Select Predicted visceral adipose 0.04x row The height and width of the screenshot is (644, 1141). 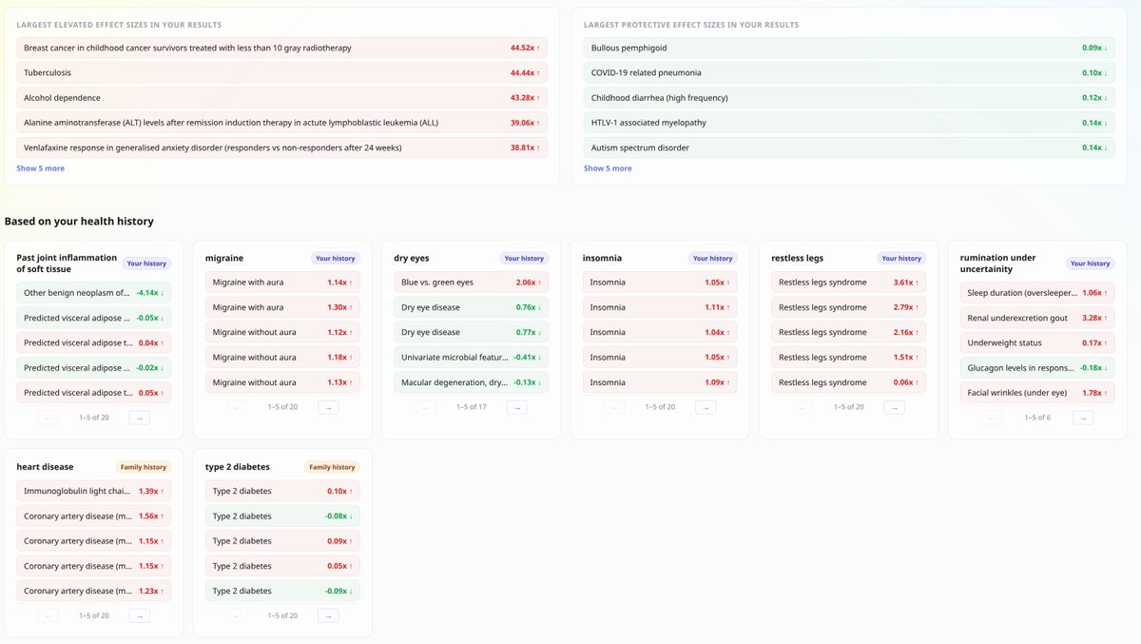[x=94, y=342]
